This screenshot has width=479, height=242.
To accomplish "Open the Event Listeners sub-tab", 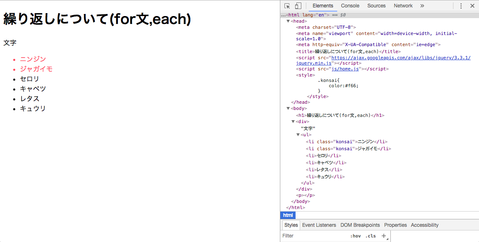I will [319, 225].
